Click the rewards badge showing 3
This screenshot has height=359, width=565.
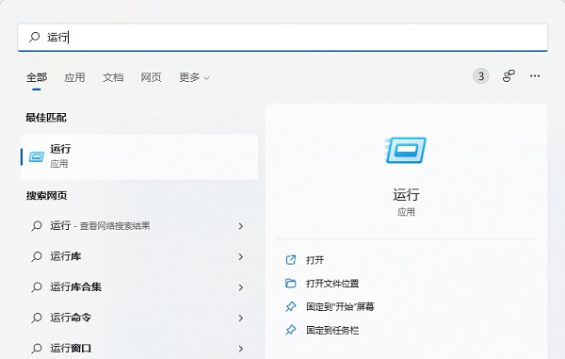(480, 76)
